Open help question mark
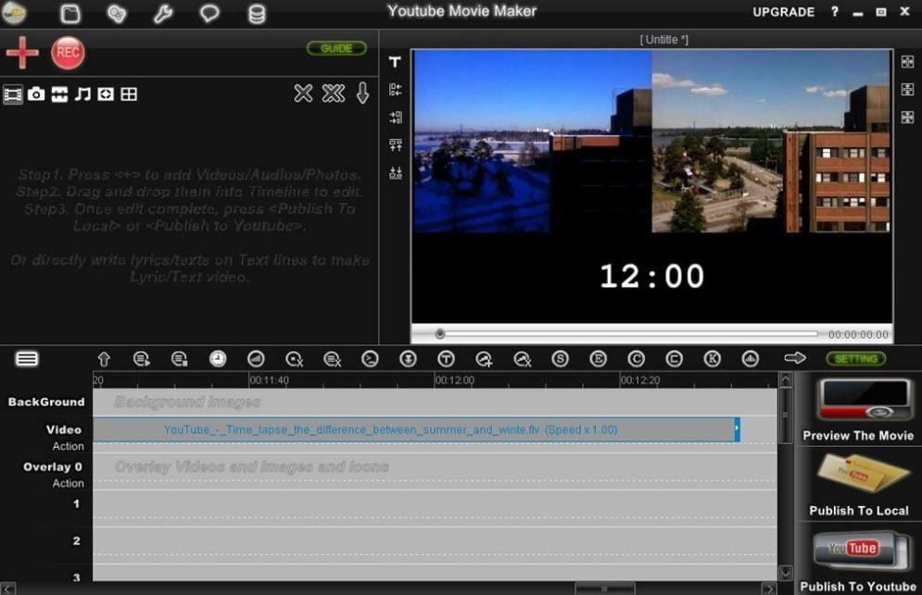This screenshot has width=922, height=595. (x=834, y=12)
